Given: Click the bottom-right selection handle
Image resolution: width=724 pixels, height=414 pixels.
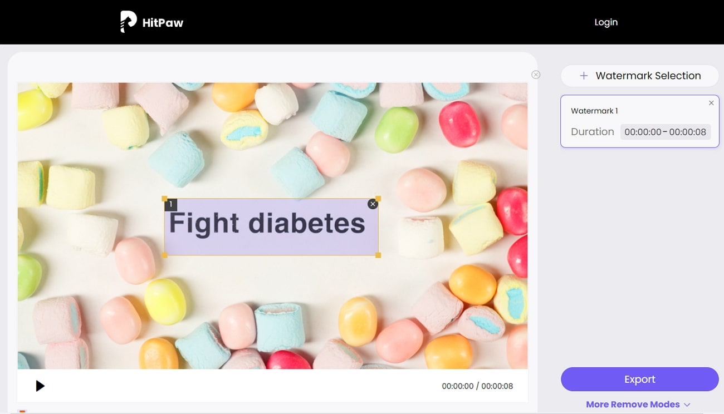Looking at the screenshot, I should (x=378, y=255).
